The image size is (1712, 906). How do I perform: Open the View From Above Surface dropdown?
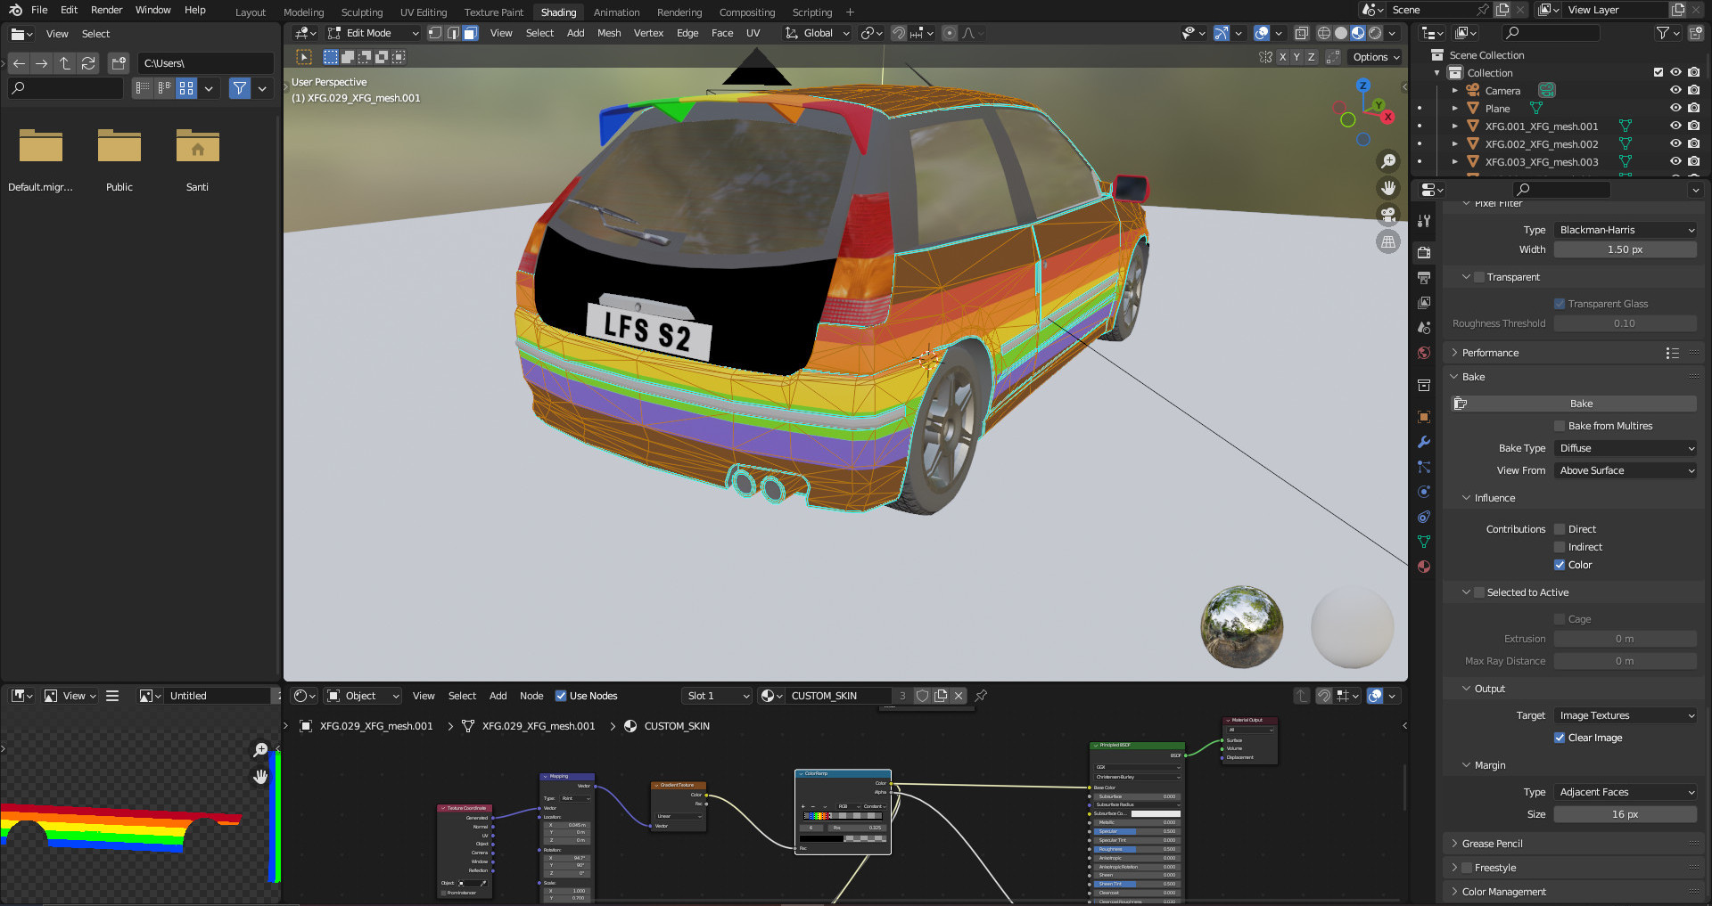tap(1625, 470)
